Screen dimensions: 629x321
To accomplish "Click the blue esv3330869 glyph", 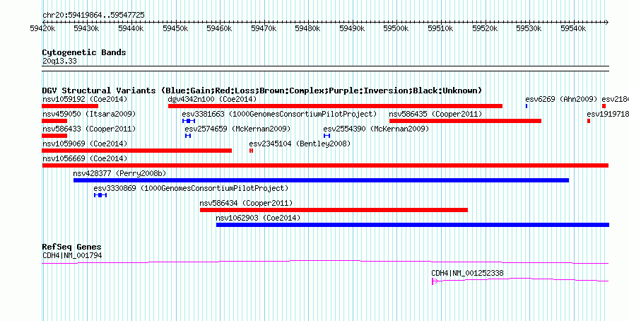I will 100,195.
